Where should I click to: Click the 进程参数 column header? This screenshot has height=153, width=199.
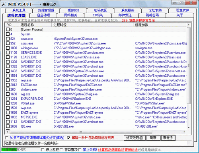pyautogui.click(x=160, y=25)
